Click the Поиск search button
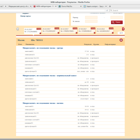The height and width of the screenshot is (140, 140). click(x=117, y=22)
